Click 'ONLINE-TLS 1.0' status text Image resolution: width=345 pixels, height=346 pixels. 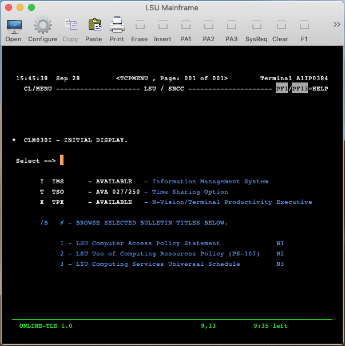(46, 326)
